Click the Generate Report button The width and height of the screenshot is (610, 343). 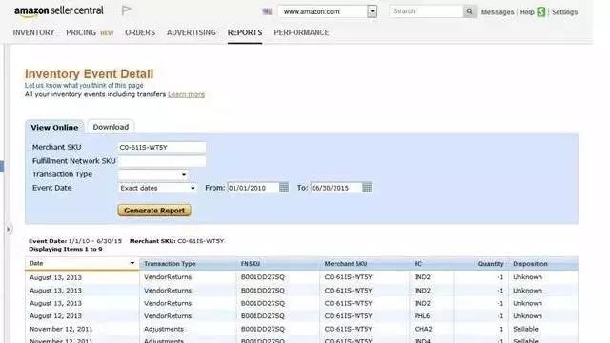154,211
